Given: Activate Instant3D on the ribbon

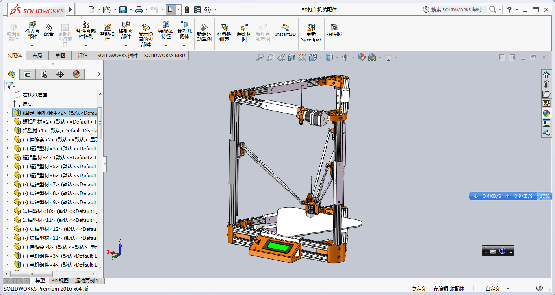Looking at the screenshot, I should [285, 33].
